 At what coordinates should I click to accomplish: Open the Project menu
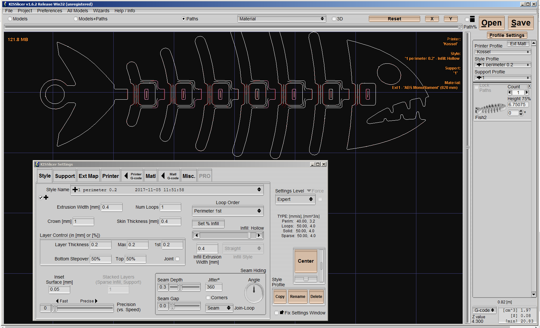coord(25,11)
